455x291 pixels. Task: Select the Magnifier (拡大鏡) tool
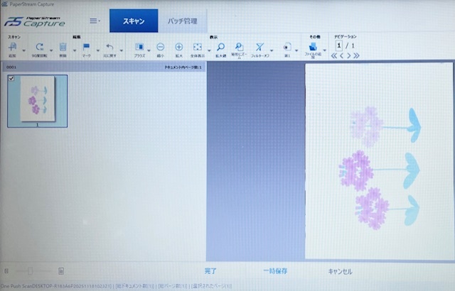(x=221, y=47)
